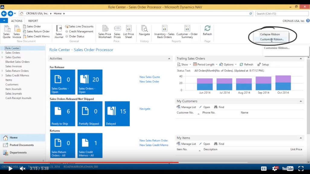This screenshot has height=174, width=310.
Task: Play the video with the play button
Action: pos(10,169)
